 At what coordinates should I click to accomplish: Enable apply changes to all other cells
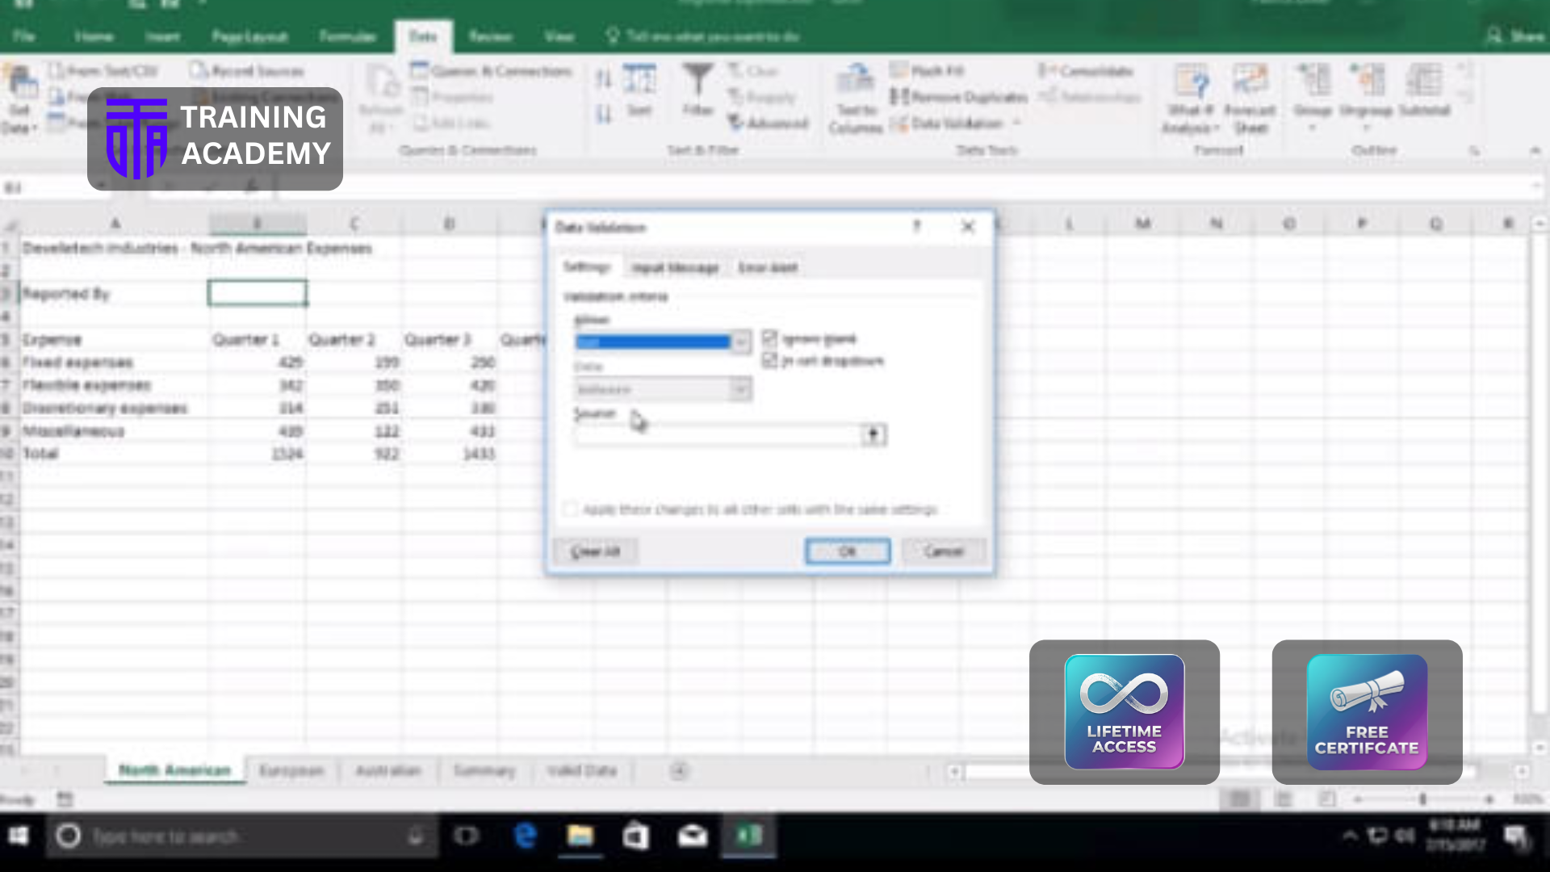point(571,509)
